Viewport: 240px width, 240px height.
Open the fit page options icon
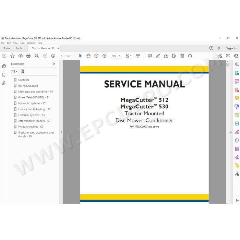(x=128, y=56)
